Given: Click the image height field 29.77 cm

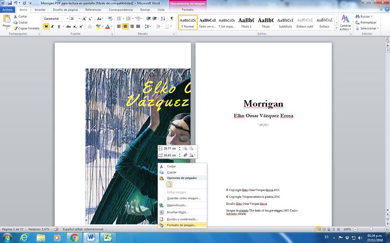Looking at the screenshot, I should [x=170, y=149].
